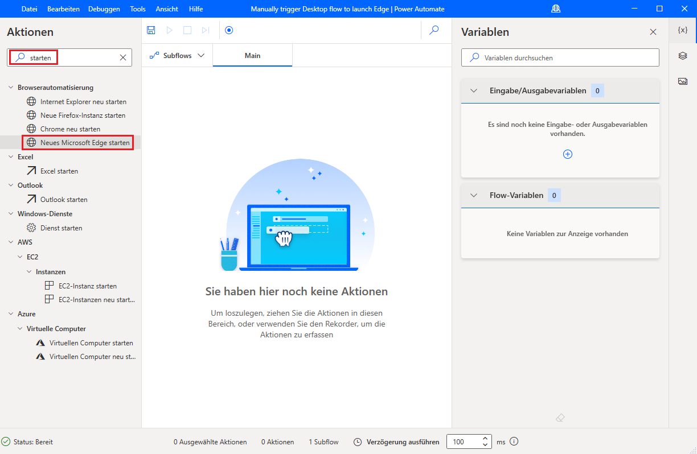Image resolution: width=697 pixels, height=454 pixels.
Task: Close the Variablen panel
Action: tap(653, 32)
